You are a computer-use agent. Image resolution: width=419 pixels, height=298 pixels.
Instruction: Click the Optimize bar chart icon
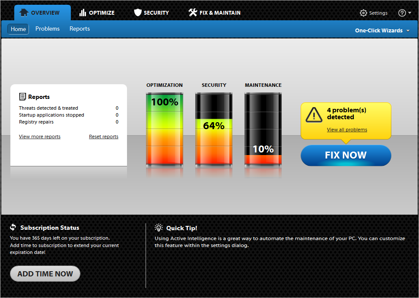click(x=83, y=13)
